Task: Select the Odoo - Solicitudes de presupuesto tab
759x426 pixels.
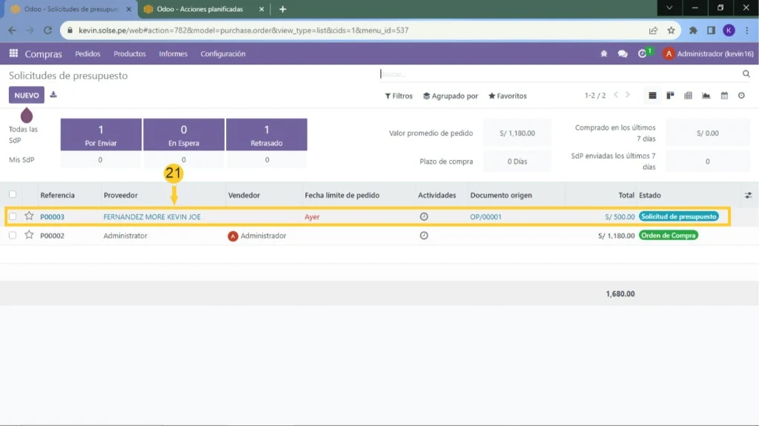Action: pos(70,9)
